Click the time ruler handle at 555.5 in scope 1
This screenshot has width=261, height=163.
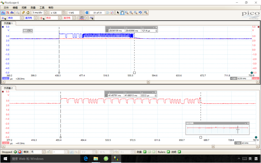(x=135, y=73)
